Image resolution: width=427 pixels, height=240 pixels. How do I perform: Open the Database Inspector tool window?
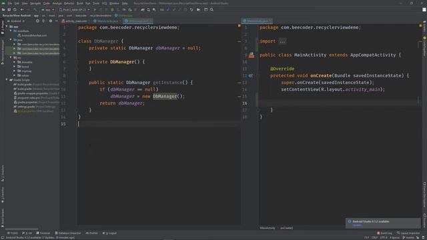pyautogui.click(x=68, y=233)
